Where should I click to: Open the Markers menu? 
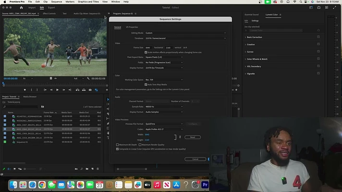[x=70, y=2]
